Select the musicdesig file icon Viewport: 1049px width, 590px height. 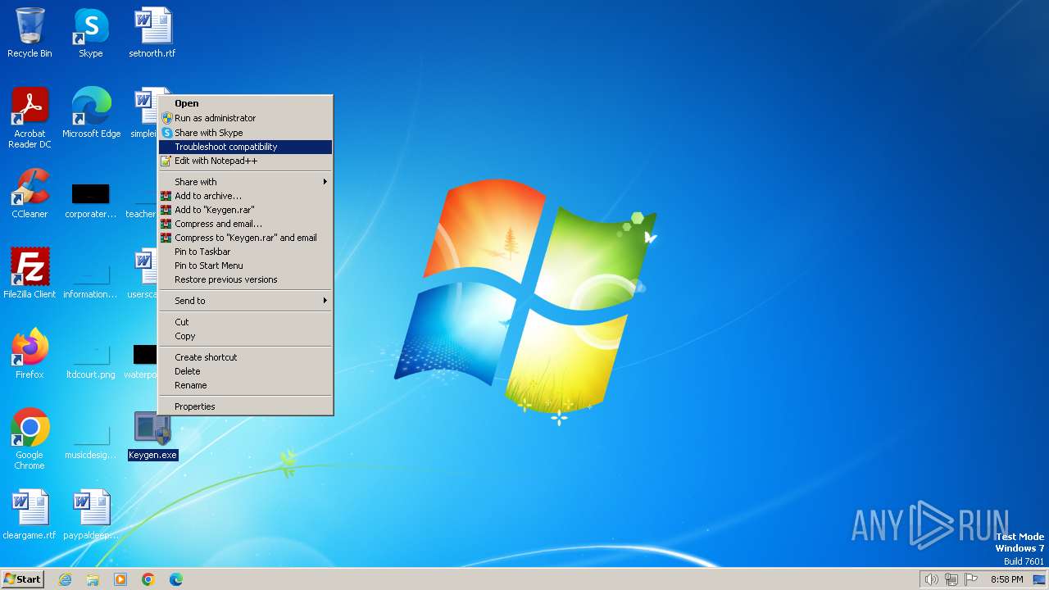coord(91,442)
